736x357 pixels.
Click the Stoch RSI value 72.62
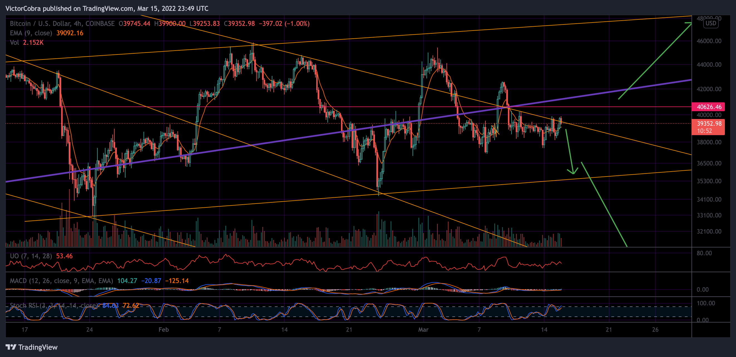pos(131,305)
